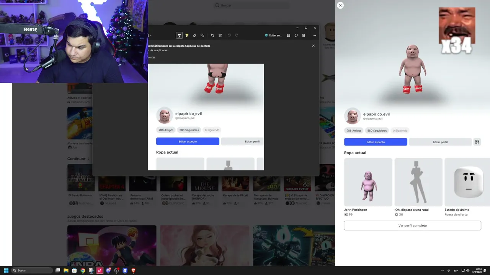Open the '¡Oh, dispara a una rata!' item thumbnail
The image size is (490, 275).
[x=418, y=182]
